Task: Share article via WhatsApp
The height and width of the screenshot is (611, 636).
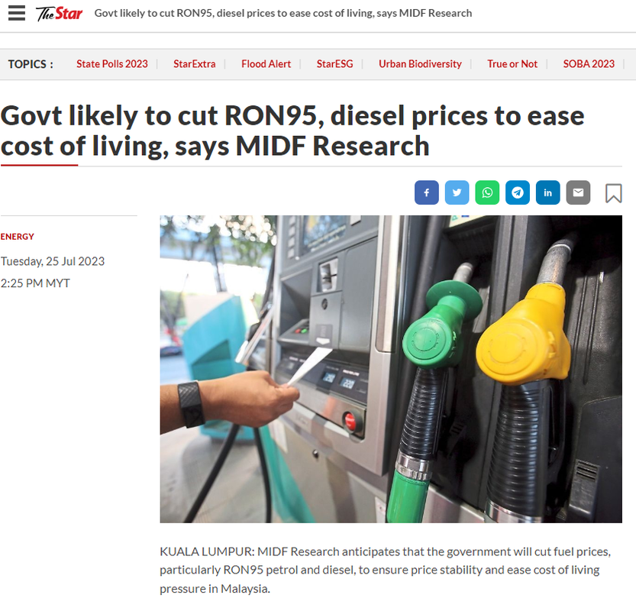Action: [x=487, y=192]
